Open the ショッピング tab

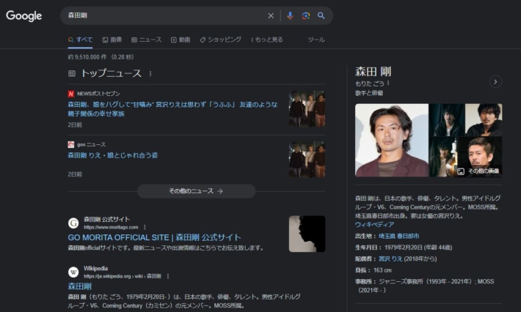[221, 40]
